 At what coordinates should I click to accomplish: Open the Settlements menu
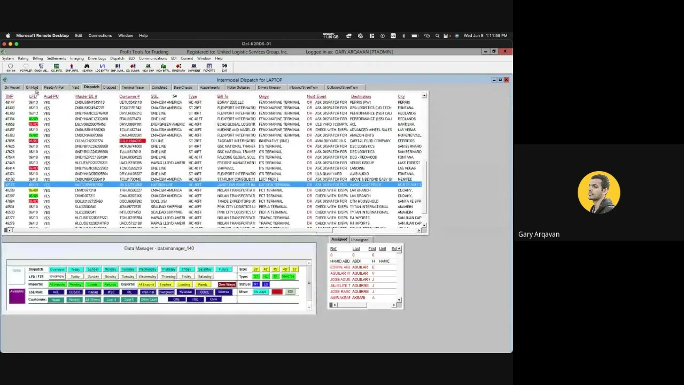(x=56, y=58)
